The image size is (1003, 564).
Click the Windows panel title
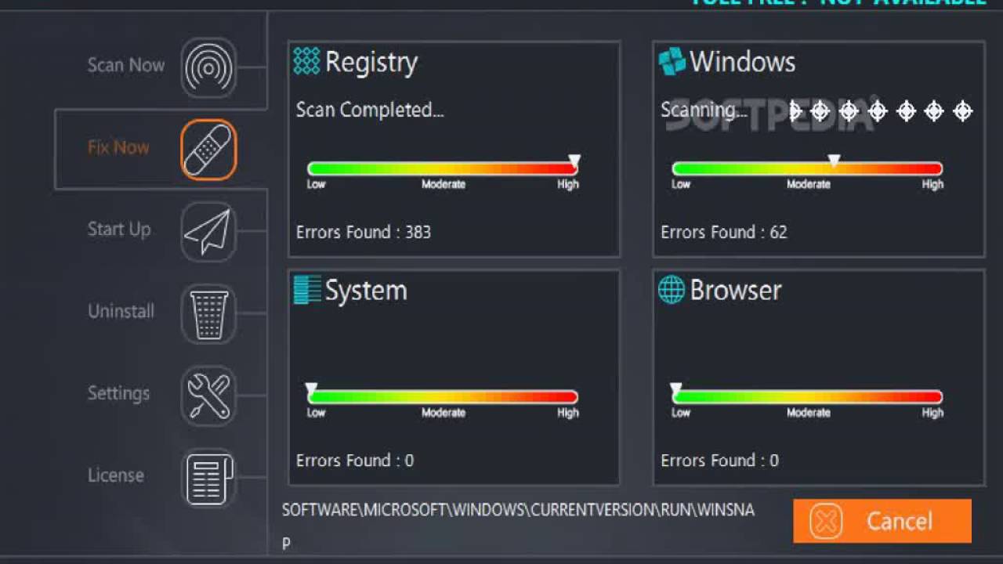(742, 62)
